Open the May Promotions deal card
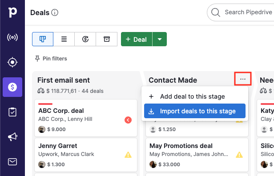The height and width of the screenshot is (176, 274). 197,155
